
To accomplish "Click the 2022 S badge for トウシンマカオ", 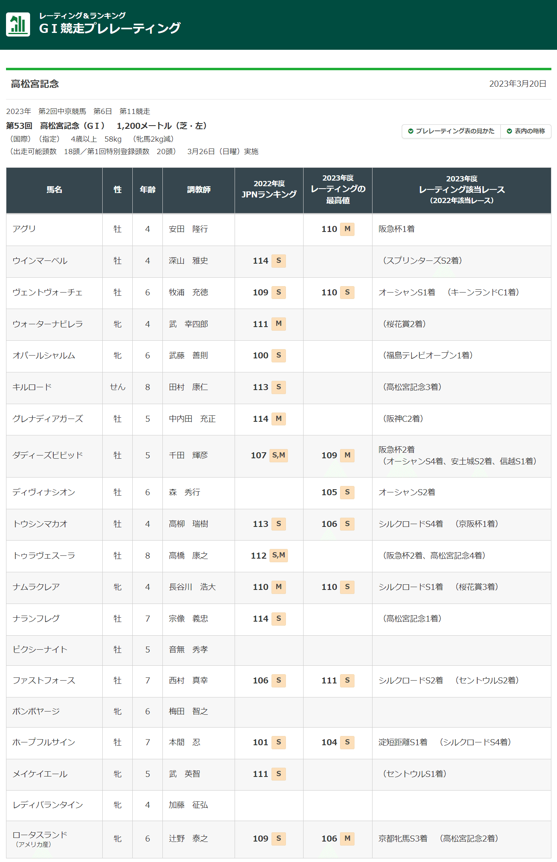I will point(279,524).
